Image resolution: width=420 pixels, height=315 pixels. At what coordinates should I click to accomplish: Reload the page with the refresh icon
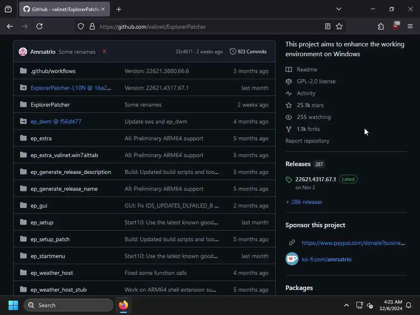point(39,27)
